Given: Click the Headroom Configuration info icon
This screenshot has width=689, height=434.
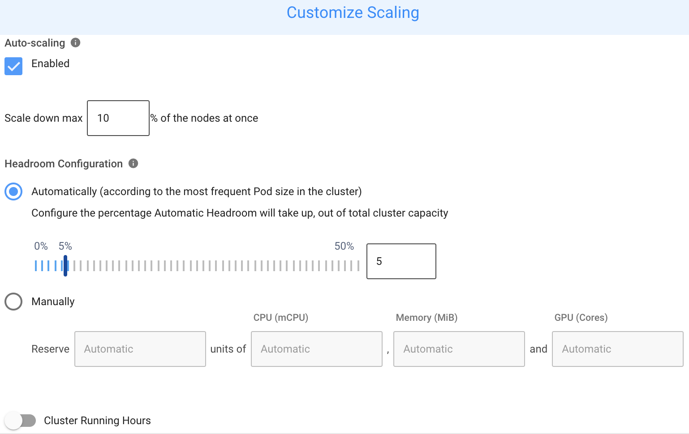Looking at the screenshot, I should [133, 163].
